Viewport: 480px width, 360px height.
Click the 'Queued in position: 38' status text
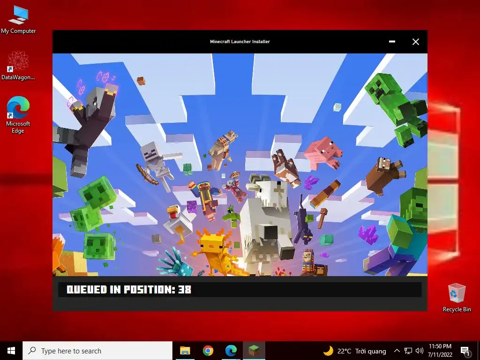point(129,290)
